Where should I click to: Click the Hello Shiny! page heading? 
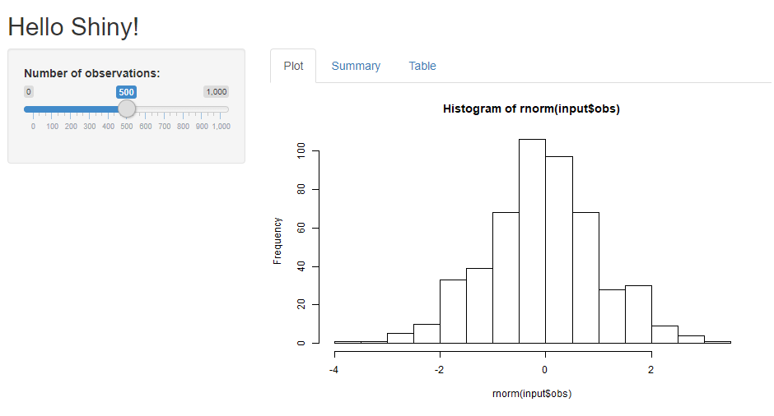[73, 26]
